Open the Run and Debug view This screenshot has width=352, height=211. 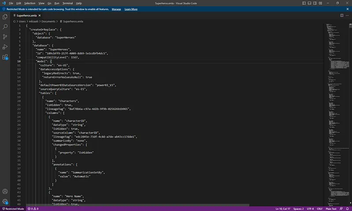(5, 47)
